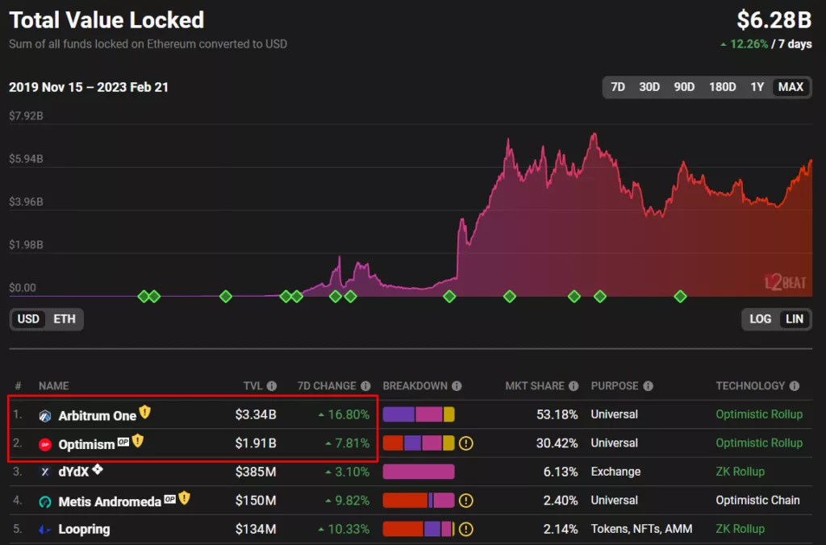The height and width of the screenshot is (545, 826).
Task: Select the 90D time range
Action: (684, 87)
